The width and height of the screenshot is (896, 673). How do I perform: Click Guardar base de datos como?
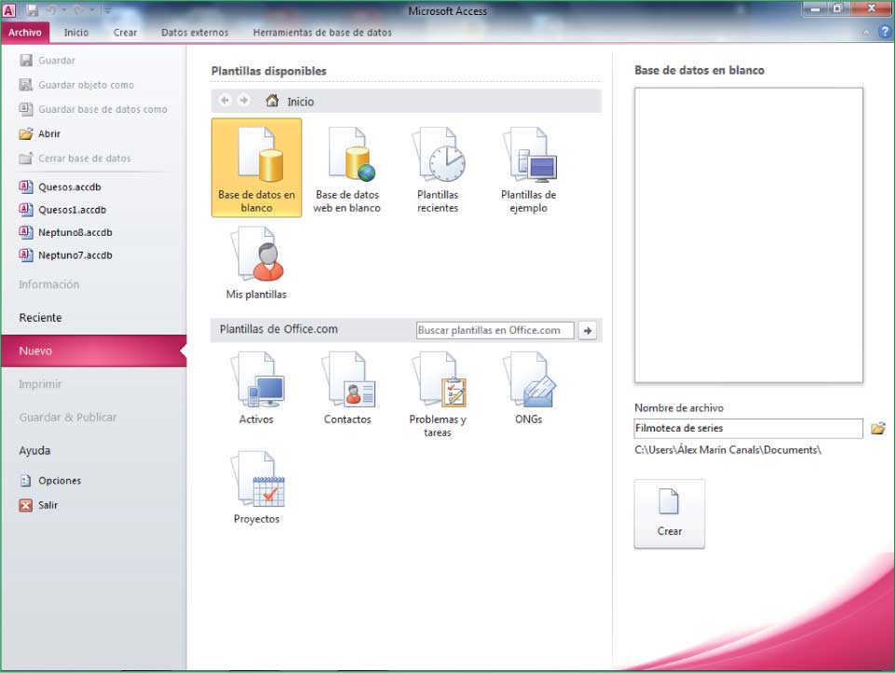(93, 109)
